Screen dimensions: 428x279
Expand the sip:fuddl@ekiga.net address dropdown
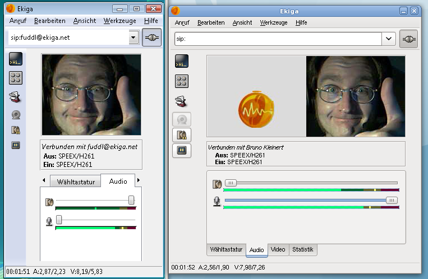pyautogui.click(x=134, y=38)
